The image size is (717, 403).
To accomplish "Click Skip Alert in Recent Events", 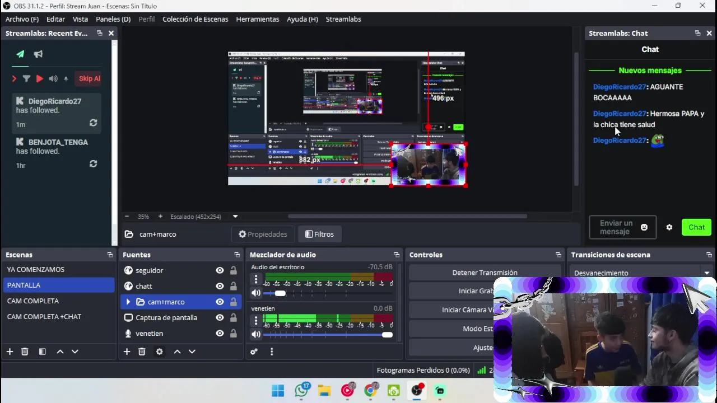I will [x=89, y=78].
